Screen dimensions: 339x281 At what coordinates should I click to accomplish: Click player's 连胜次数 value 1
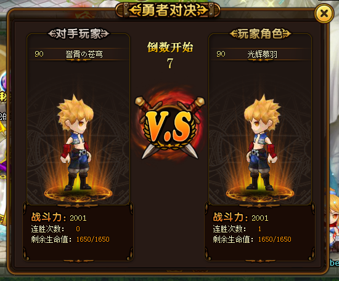point(259,229)
